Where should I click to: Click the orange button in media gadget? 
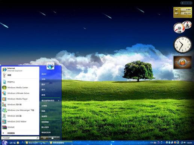tap(183, 62)
